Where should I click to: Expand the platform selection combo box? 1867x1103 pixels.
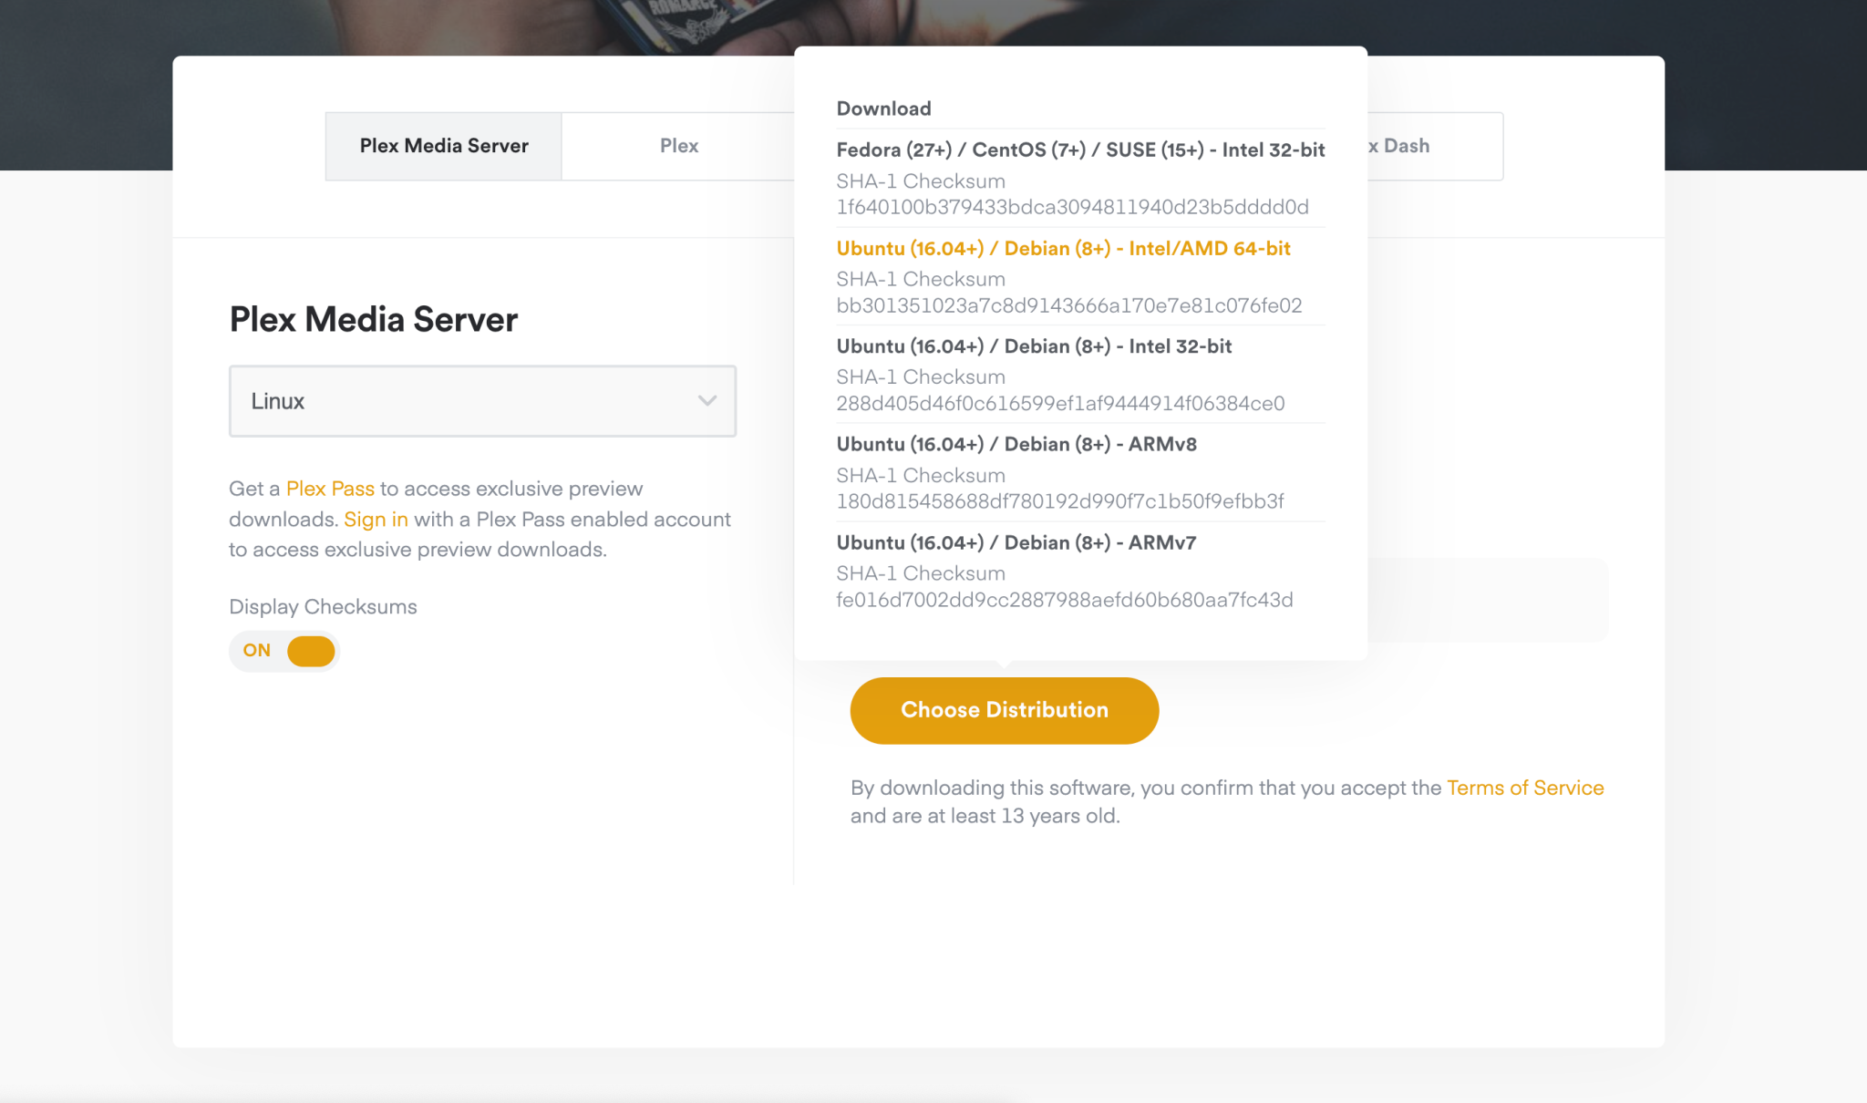482,401
